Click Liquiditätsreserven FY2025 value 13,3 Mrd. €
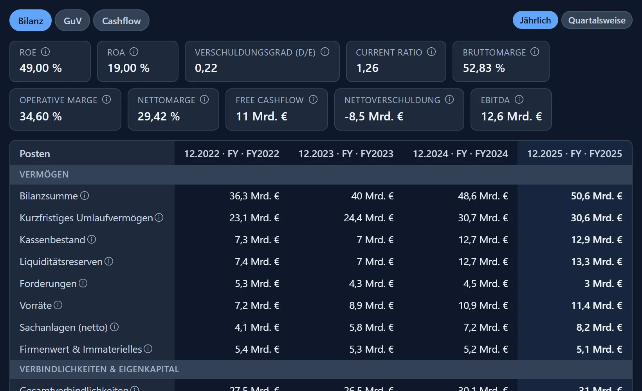The image size is (642, 391). point(597,262)
